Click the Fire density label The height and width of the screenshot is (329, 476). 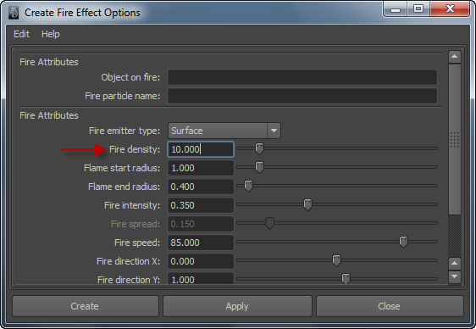click(135, 149)
